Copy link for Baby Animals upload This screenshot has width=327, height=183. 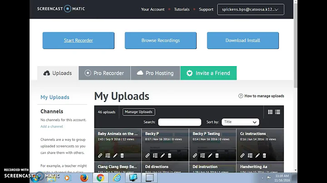tap(100, 155)
